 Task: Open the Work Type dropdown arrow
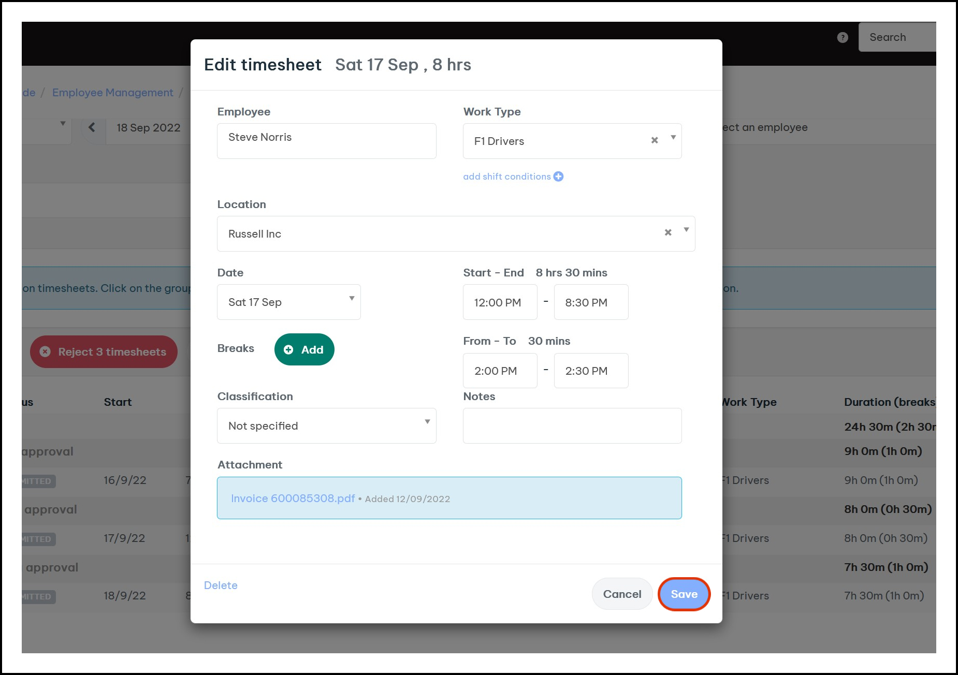(673, 138)
